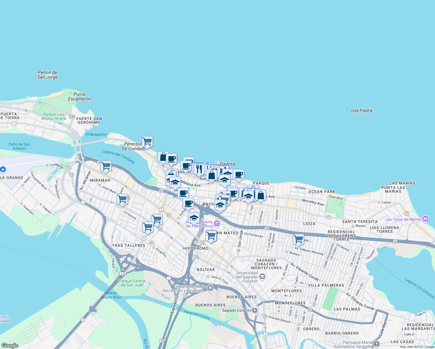The width and height of the screenshot is (435, 349).
Task: Click the church icon for Parroquia Maria Auxiliadora
Action: [376, 343]
